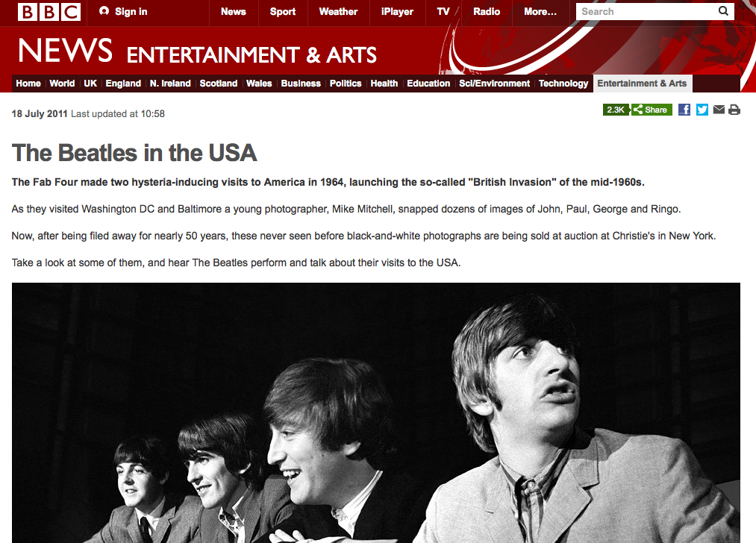Email this article via envelope icon
The width and height of the screenshot is (756, 543).
tap(719, 110)
